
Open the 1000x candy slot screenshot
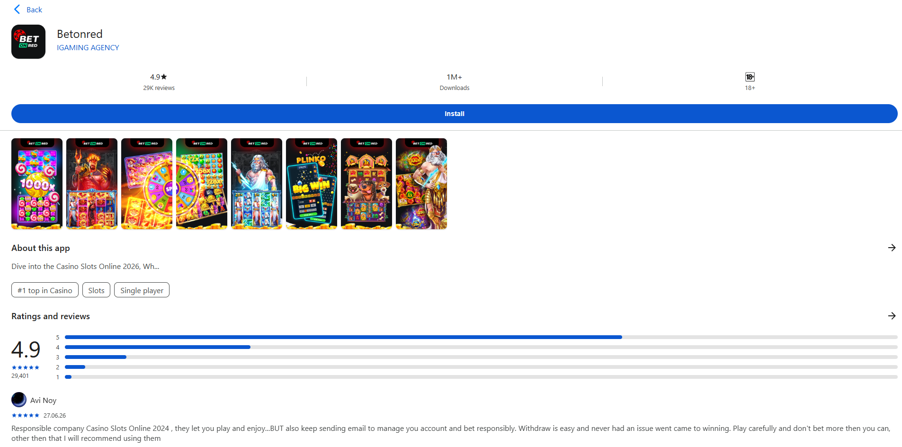click(37, 184)
